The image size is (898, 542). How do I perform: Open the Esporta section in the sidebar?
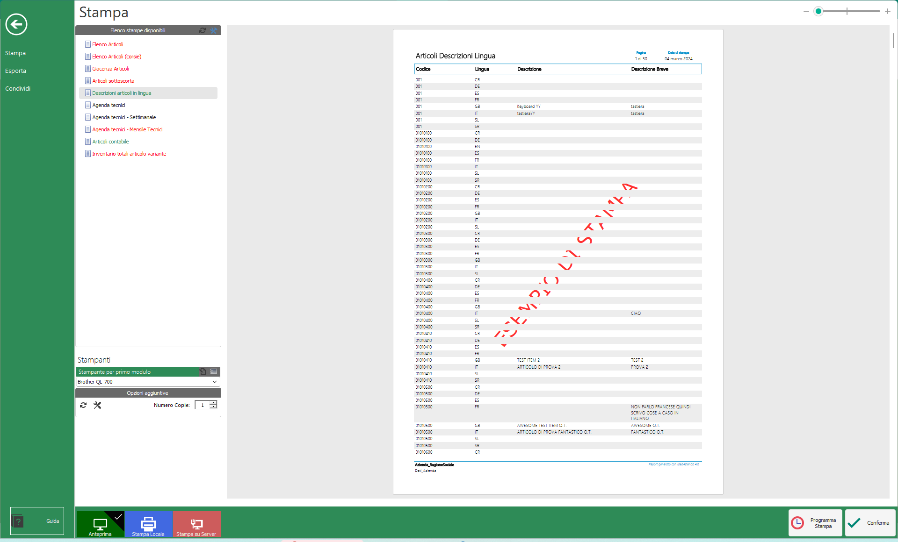pyautogui.click(x=16, y=71)
